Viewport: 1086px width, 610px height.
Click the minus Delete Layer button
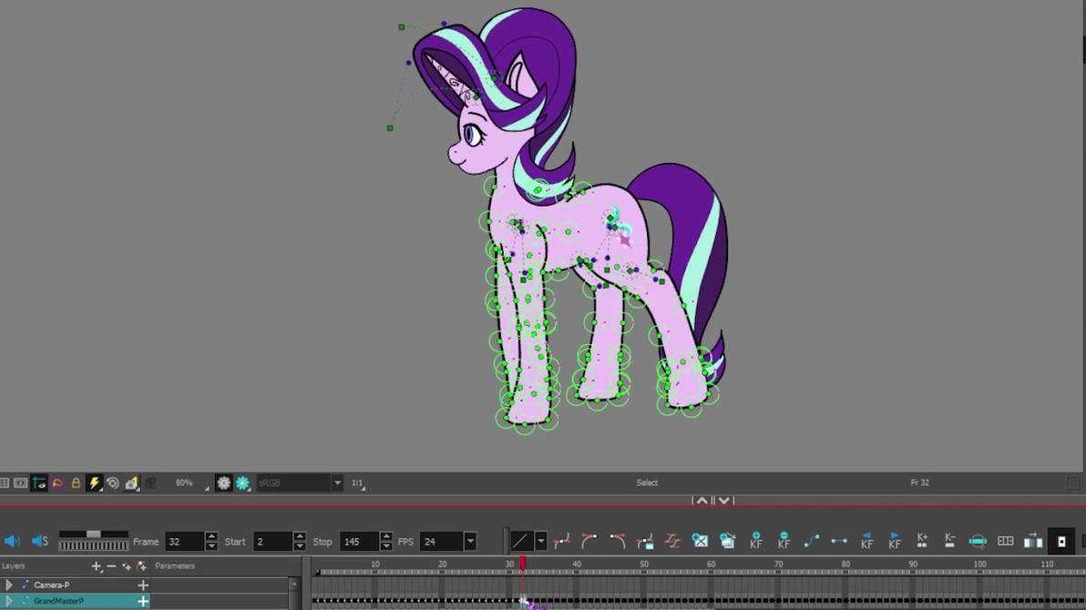click(x=112, y=566)
